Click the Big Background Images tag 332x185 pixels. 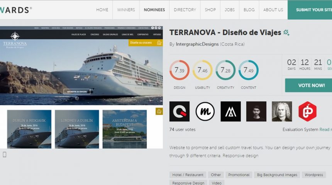(x=277, y=175)
